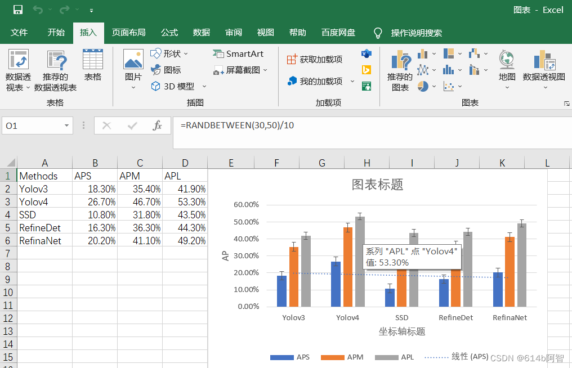Select cell containing 49.20%
The width and height of the screenshot is (572, 368).
tap(185, 241)
